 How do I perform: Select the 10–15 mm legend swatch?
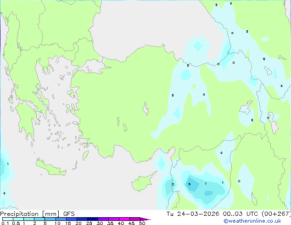[x=61, y=219]
